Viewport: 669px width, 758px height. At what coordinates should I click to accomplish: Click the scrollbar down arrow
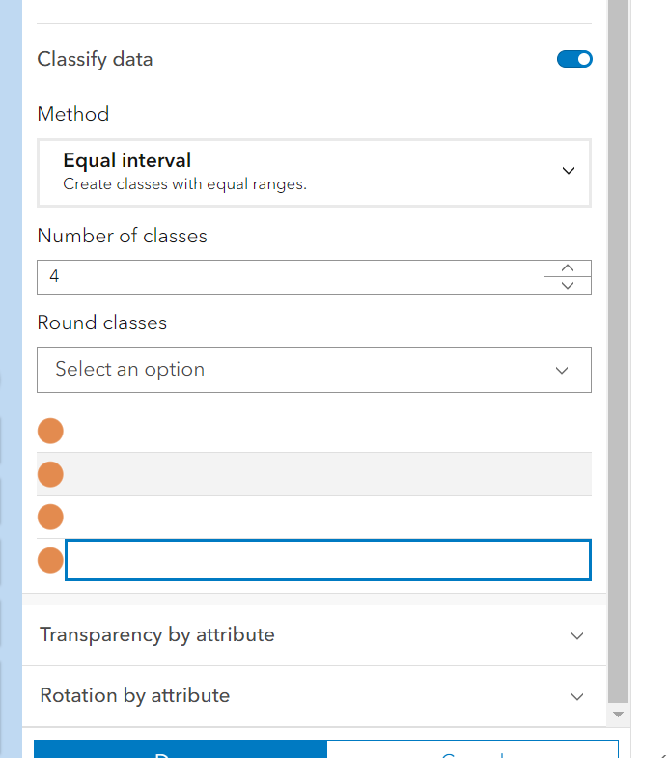point(619,715)
